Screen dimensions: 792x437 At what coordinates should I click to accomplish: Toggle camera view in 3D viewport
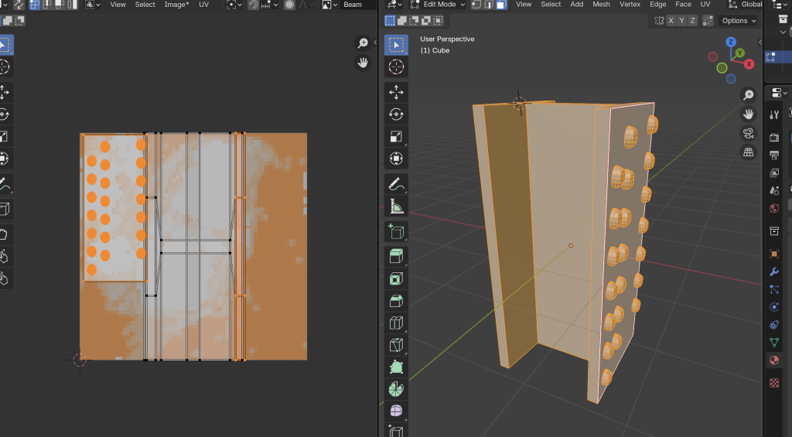coord(748,133)
